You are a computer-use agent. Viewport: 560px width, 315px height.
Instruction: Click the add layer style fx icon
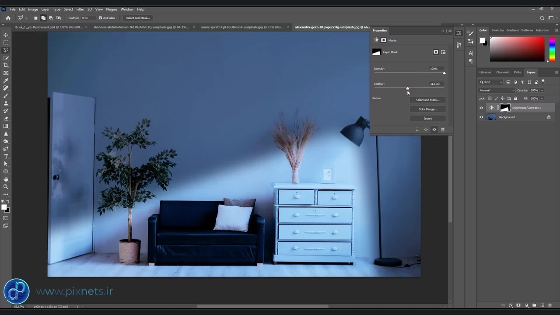pyautogui.click(x=511, y=305)
